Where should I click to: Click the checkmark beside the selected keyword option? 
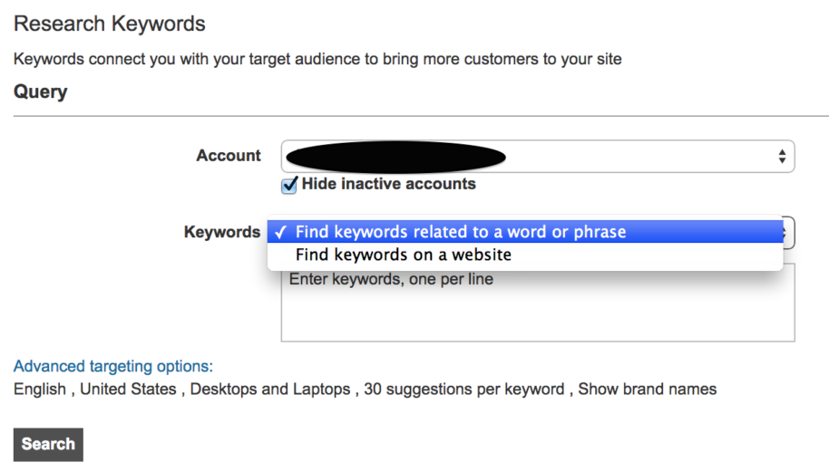tap(281, 232)
